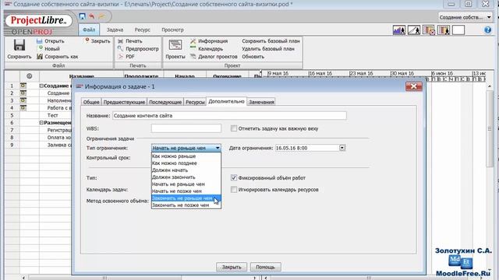Switch to the Общее tab
This screenshot has height=280, width=499.
pos(91,102)
